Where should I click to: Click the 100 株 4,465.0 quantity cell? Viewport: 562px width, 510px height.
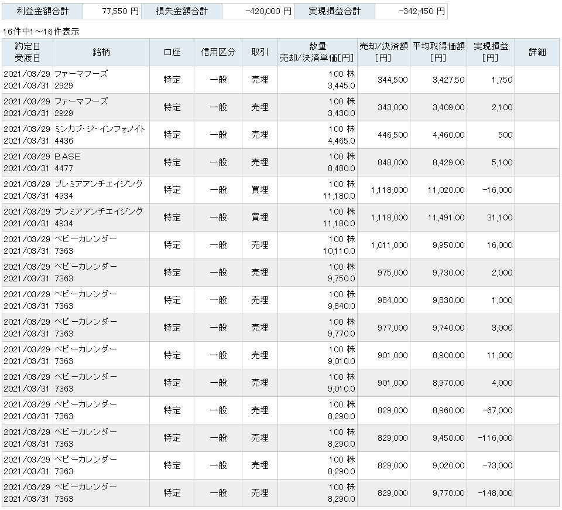coord(317,135)
